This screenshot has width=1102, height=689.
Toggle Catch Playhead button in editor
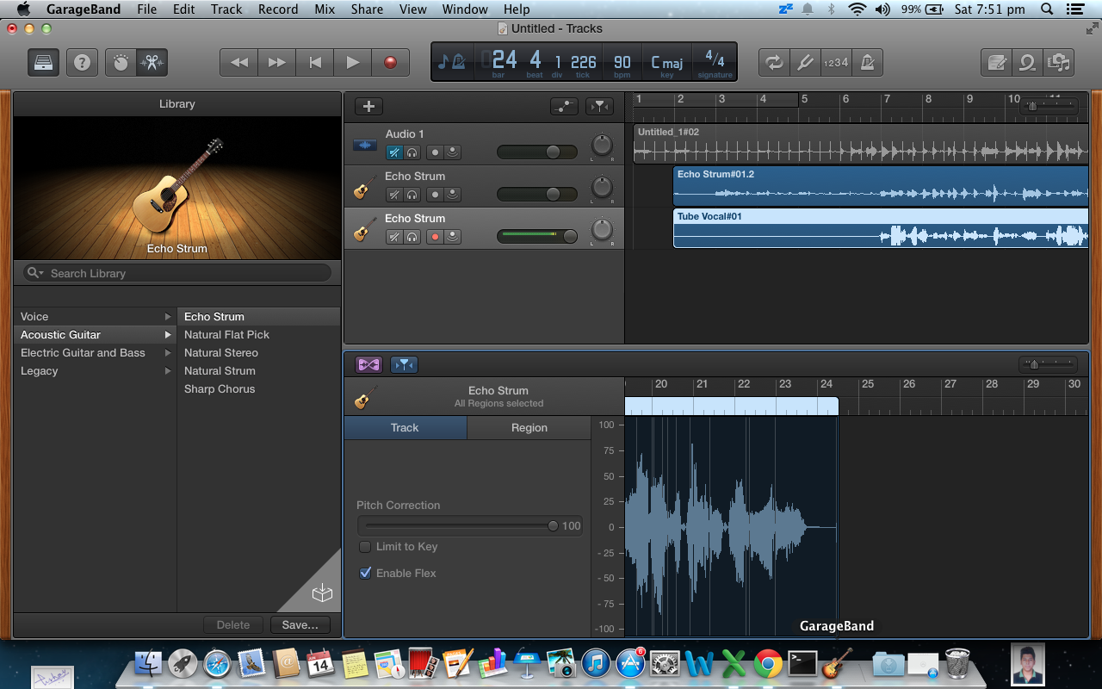404,365
